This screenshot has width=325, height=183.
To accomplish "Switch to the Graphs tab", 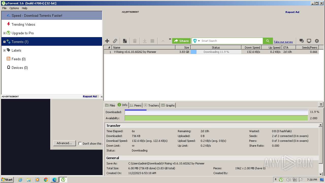I will pyautogui.click(x=168, y=105).
